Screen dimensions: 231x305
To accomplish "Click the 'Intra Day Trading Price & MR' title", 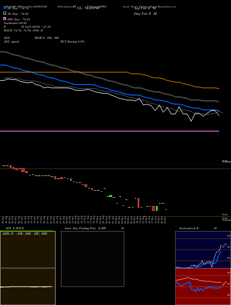I will pyautogui.click(x=85, y=228).
